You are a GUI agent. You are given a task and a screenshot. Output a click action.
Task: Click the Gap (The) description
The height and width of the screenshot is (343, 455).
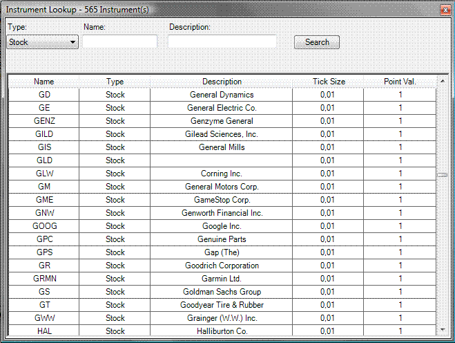pos(222,252)
